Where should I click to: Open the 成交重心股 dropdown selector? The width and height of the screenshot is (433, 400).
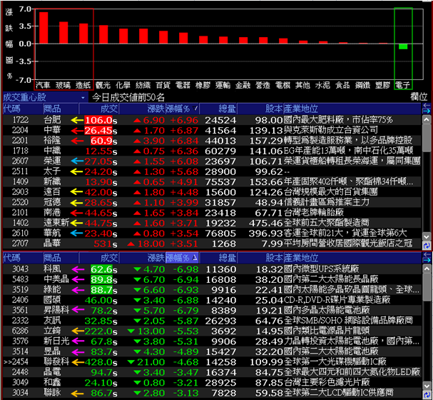pyautogui.click(x=45, y=97)
